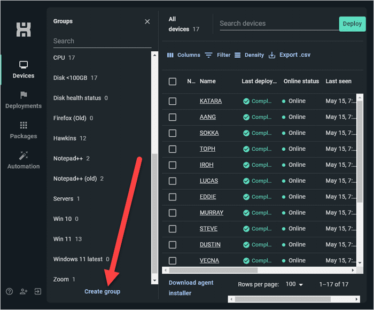Select the STEVE device checkbox
The width and height of the screenshot is (374, 310).
[x=173, y=229]
